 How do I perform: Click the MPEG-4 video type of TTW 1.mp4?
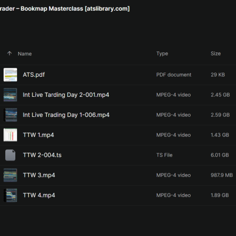(x=173, y=135)
